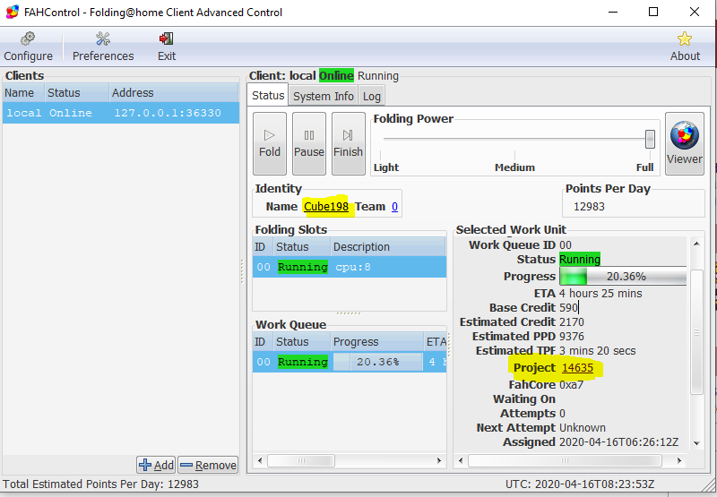Click the ETA value 4 hours 25 mins

coord(600,293)
